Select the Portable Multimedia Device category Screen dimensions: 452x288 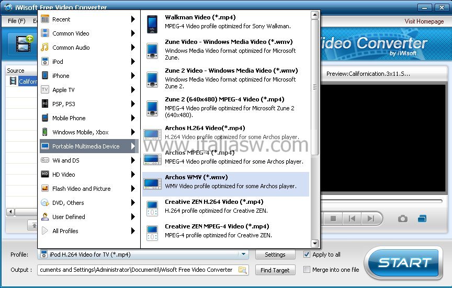coord(89,146)
